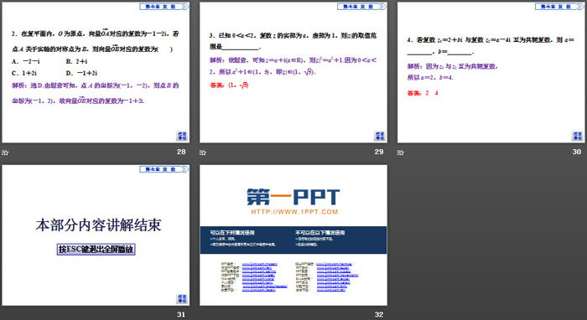
Task: Click the blue corner navigation icon on slide 30
Action: tap(577, 136)
